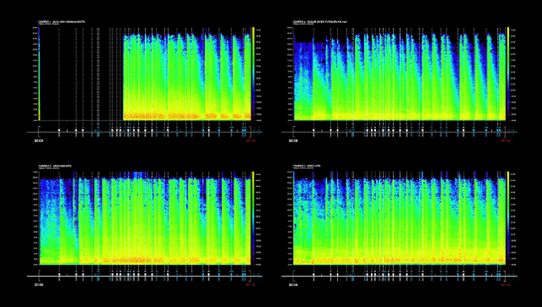The width and height of the screenshot is (542, 307).
Task: Click the 00:00 start time under top-left timeline
Action: click(39, 141)
